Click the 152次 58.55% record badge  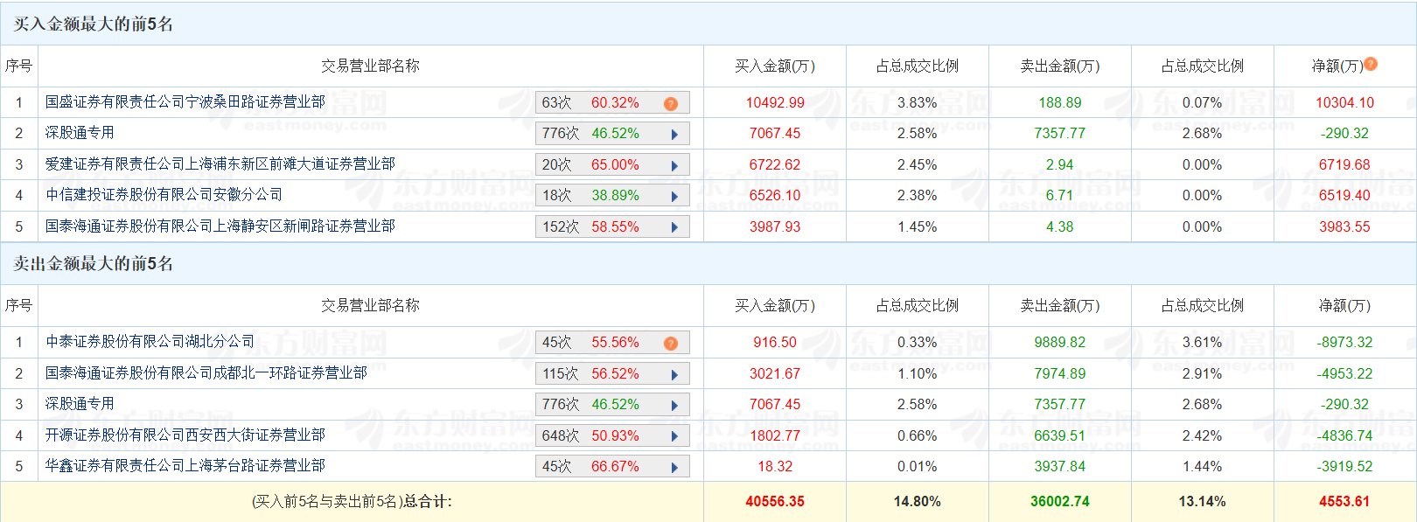(x=590, y=227)
